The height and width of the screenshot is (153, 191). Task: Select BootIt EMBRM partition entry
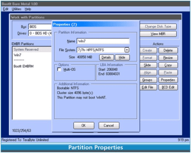pyautogui.click(x=24, y=66)
